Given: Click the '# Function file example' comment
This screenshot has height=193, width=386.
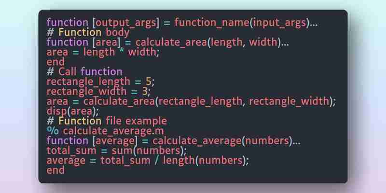Looking at the screenshot, I should [x=107, y=121].
